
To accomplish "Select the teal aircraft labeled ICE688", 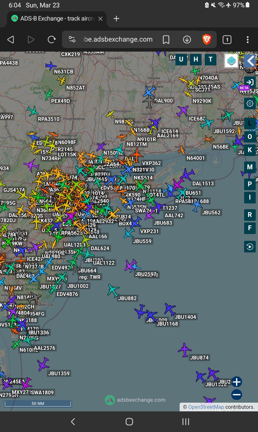I will coord(207,123).
